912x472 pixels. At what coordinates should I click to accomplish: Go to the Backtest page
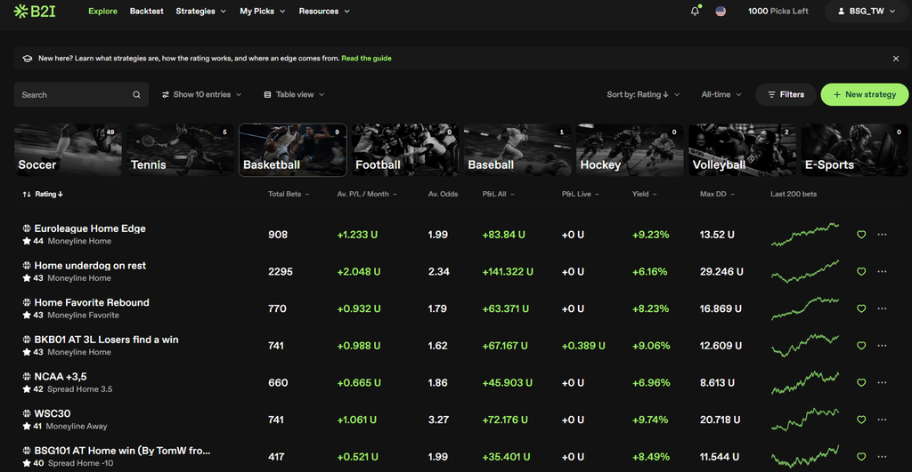(147, 11)
